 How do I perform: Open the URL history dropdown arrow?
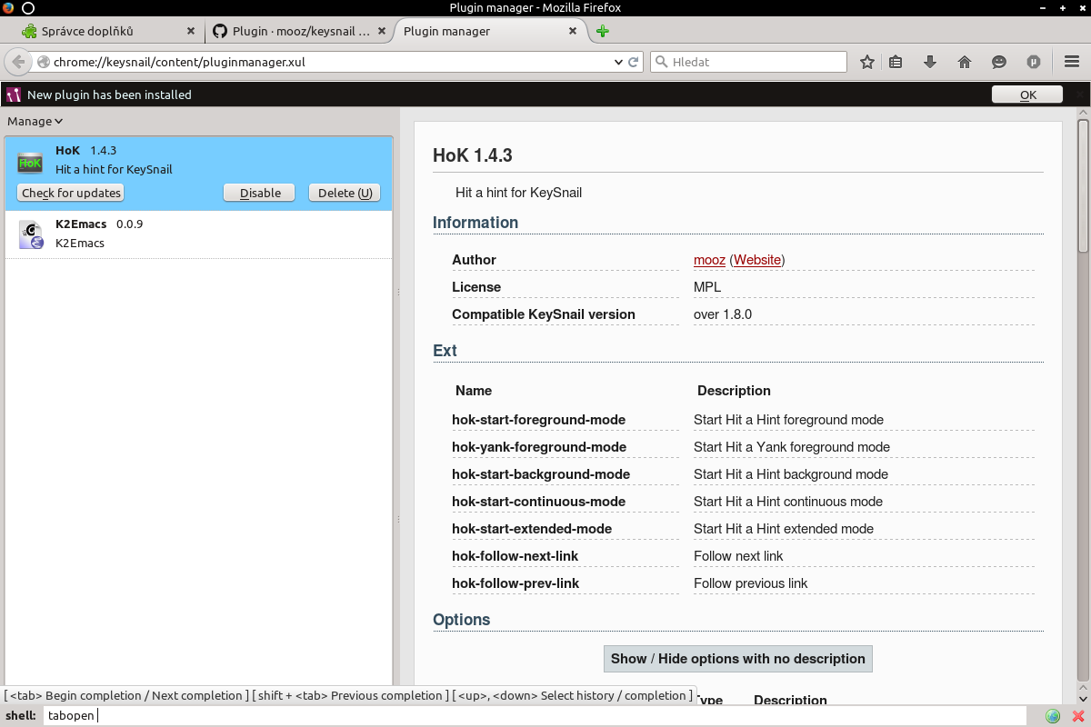pyautogui.click(x=619, y=62)
